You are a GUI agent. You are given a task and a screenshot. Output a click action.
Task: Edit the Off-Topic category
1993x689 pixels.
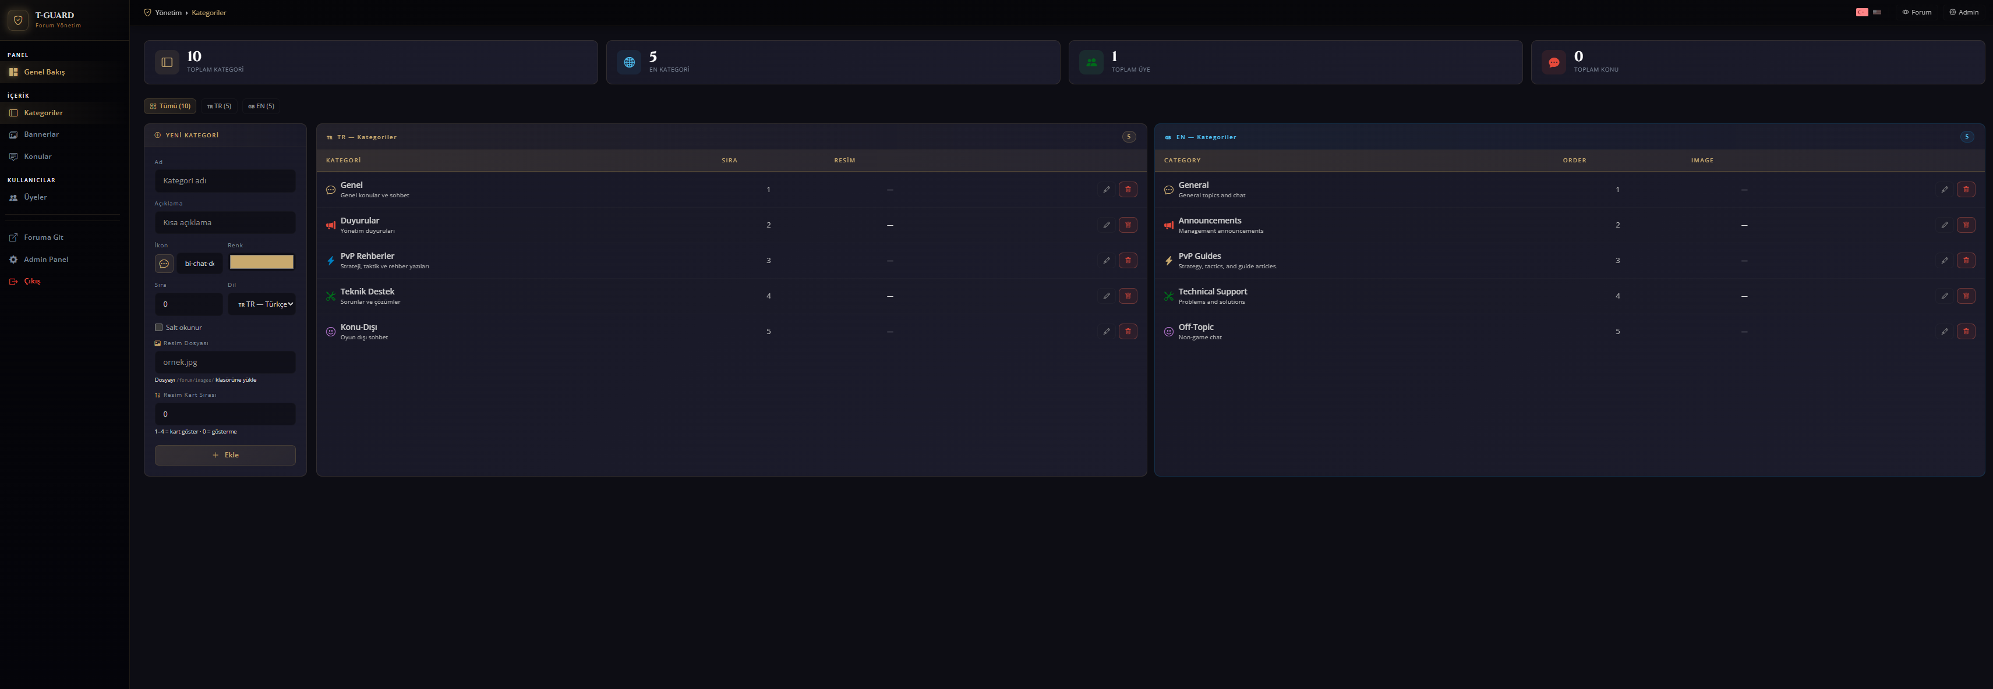click(1944, 332)
